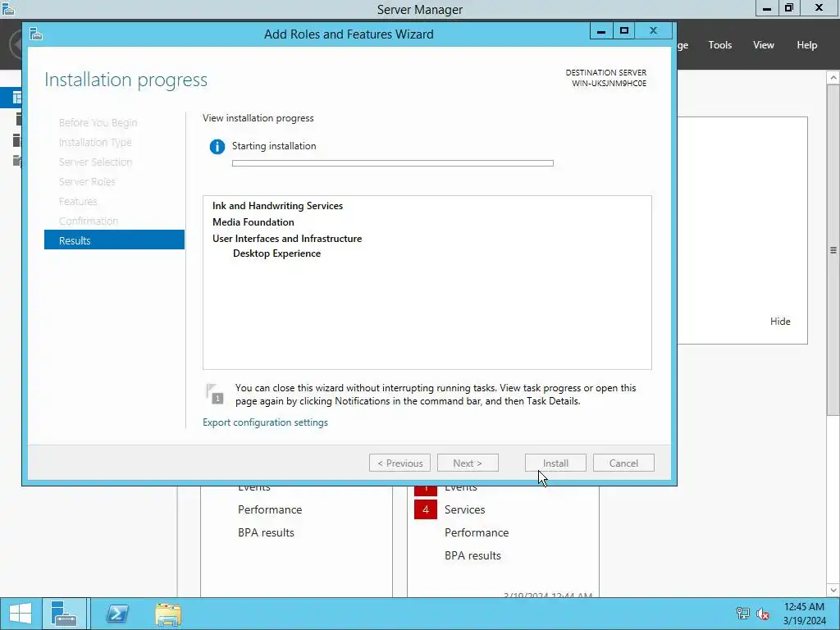Launch PowerShell from taskbar
This screenshot has width=840, height=630.
pos(116,614)
